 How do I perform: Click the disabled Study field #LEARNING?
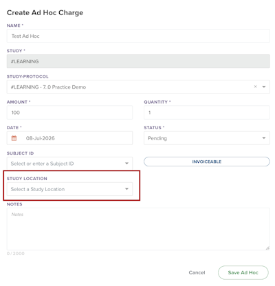click(x=138, y=61)
